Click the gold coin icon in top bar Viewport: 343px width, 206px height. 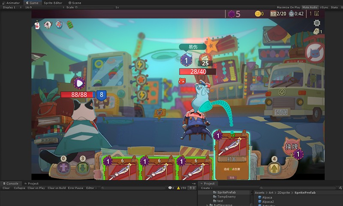tap(258, 14)
